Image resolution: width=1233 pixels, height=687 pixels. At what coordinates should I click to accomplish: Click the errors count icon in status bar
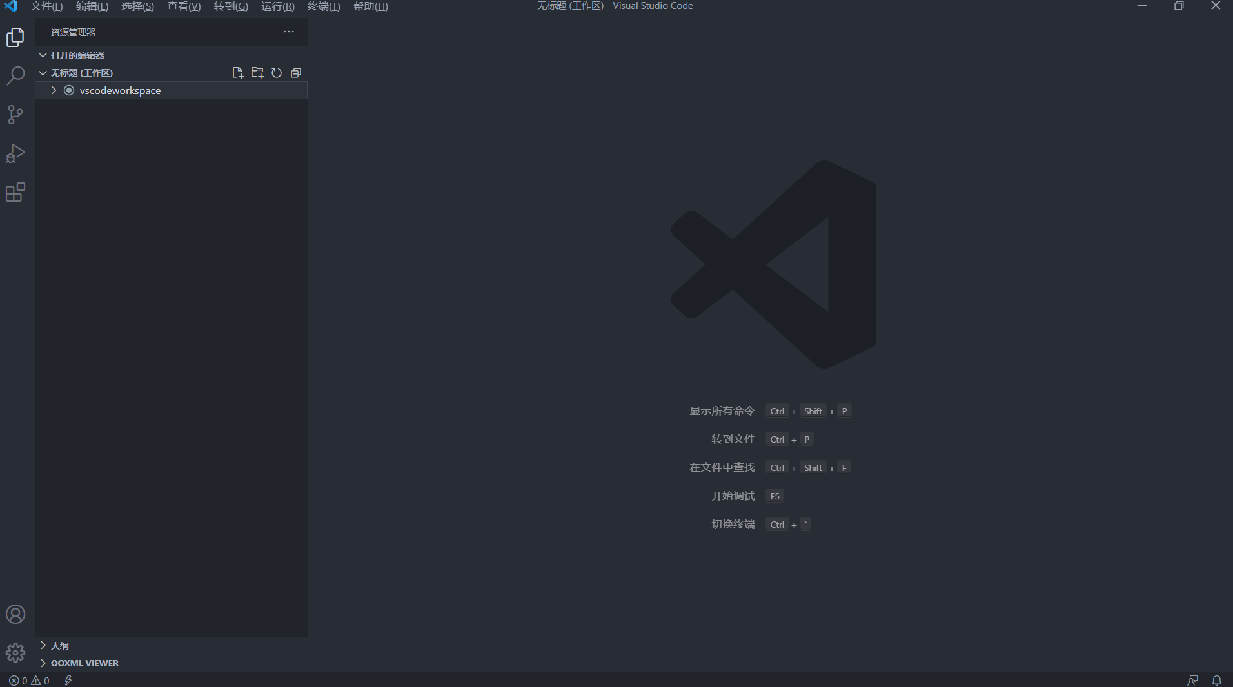(18, 681)
